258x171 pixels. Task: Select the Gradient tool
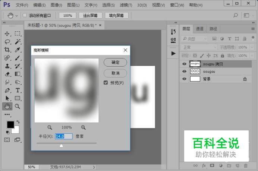[18, 74]
